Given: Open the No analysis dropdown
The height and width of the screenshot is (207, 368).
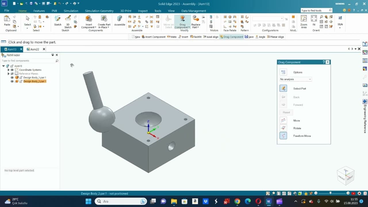Looking at the screenshot, I should [x=296, y=79].
